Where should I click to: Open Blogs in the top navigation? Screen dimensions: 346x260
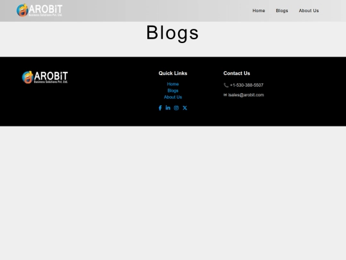(x=282, y=11)
